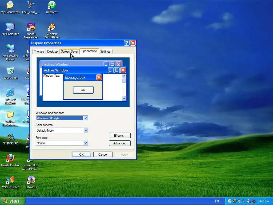Click the EN language indicator in taskbar

[x=217, y=201]
